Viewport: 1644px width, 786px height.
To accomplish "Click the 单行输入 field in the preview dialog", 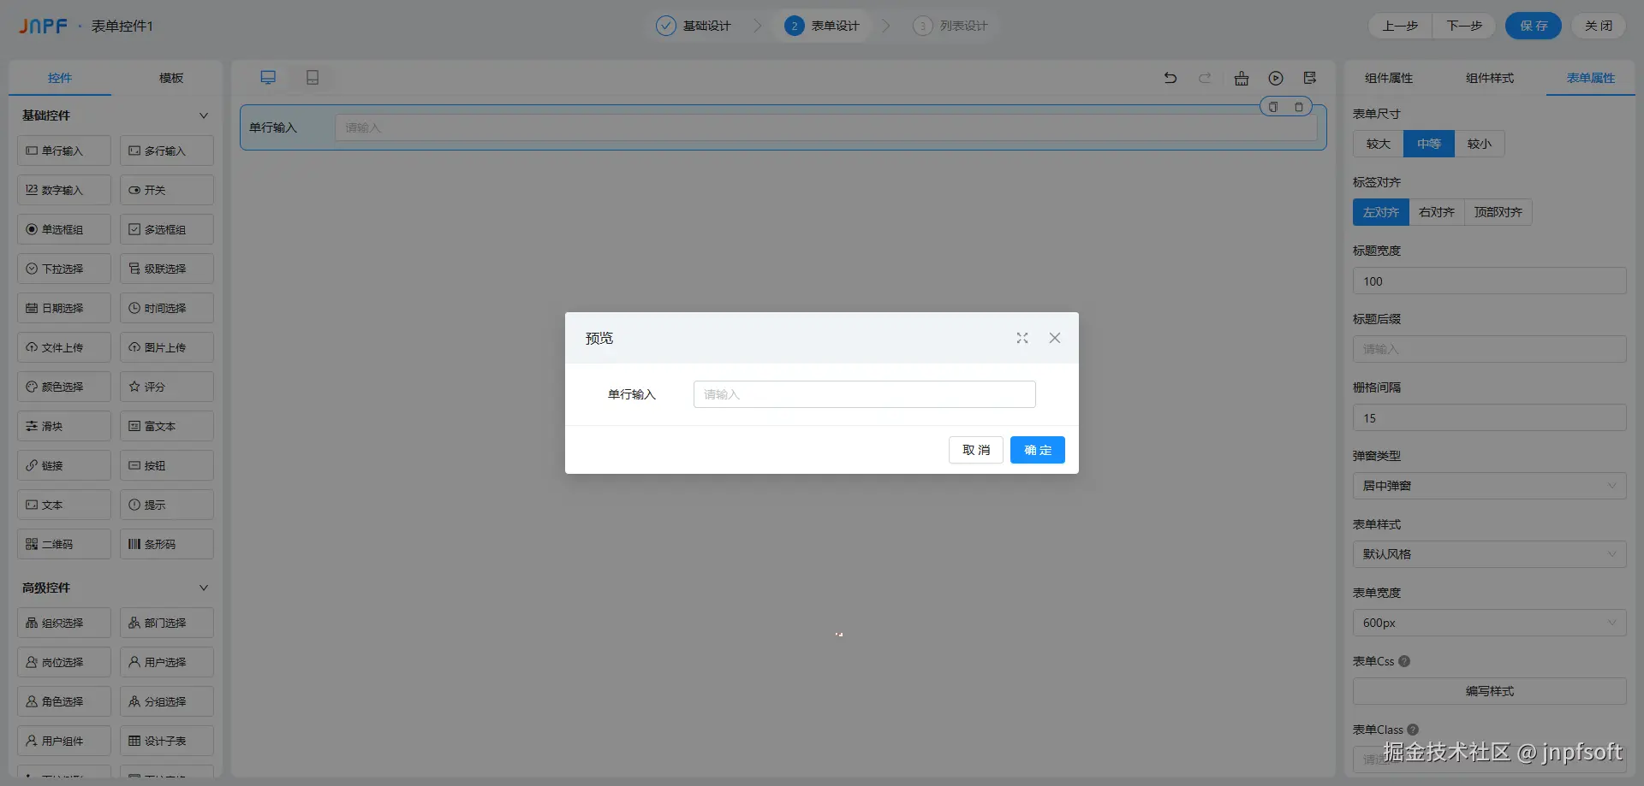I will pyautogui.click(x=865, y=394).
